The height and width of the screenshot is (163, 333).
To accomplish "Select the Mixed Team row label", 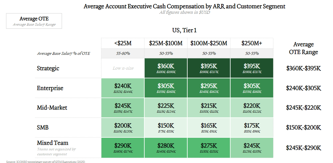I will tap(52, 143).
